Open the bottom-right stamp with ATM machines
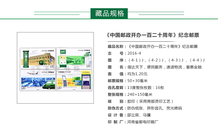 click(x=74, y=80)
